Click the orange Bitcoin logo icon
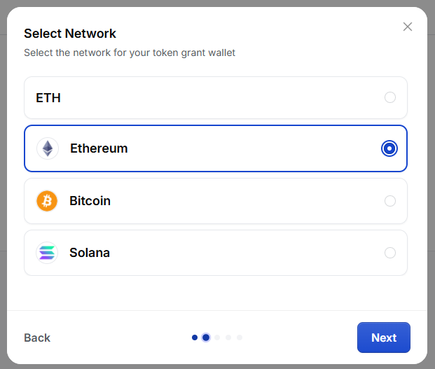 47,201
